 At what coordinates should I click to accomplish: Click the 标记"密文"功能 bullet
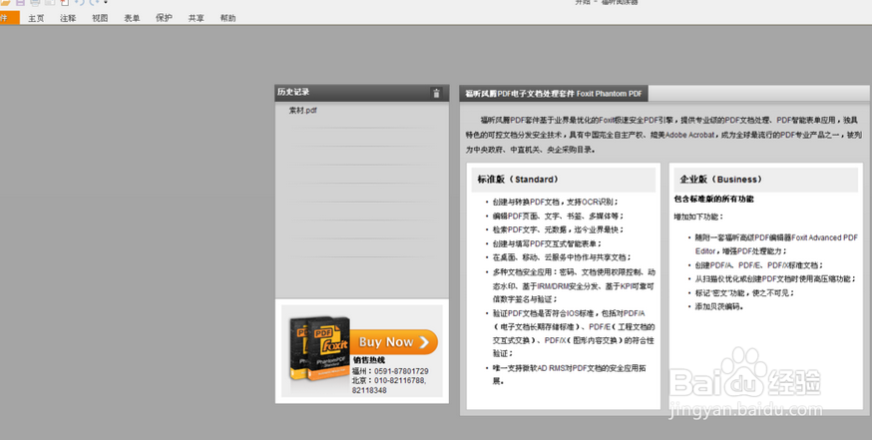(x=744, y=292)
